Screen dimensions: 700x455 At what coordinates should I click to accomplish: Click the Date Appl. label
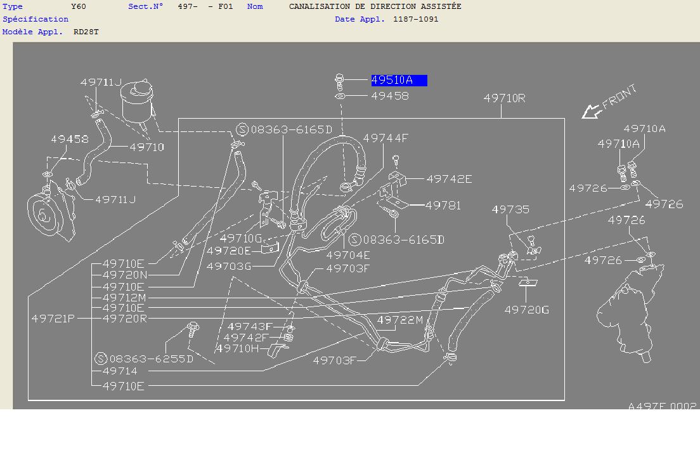(x=360, y=19)
